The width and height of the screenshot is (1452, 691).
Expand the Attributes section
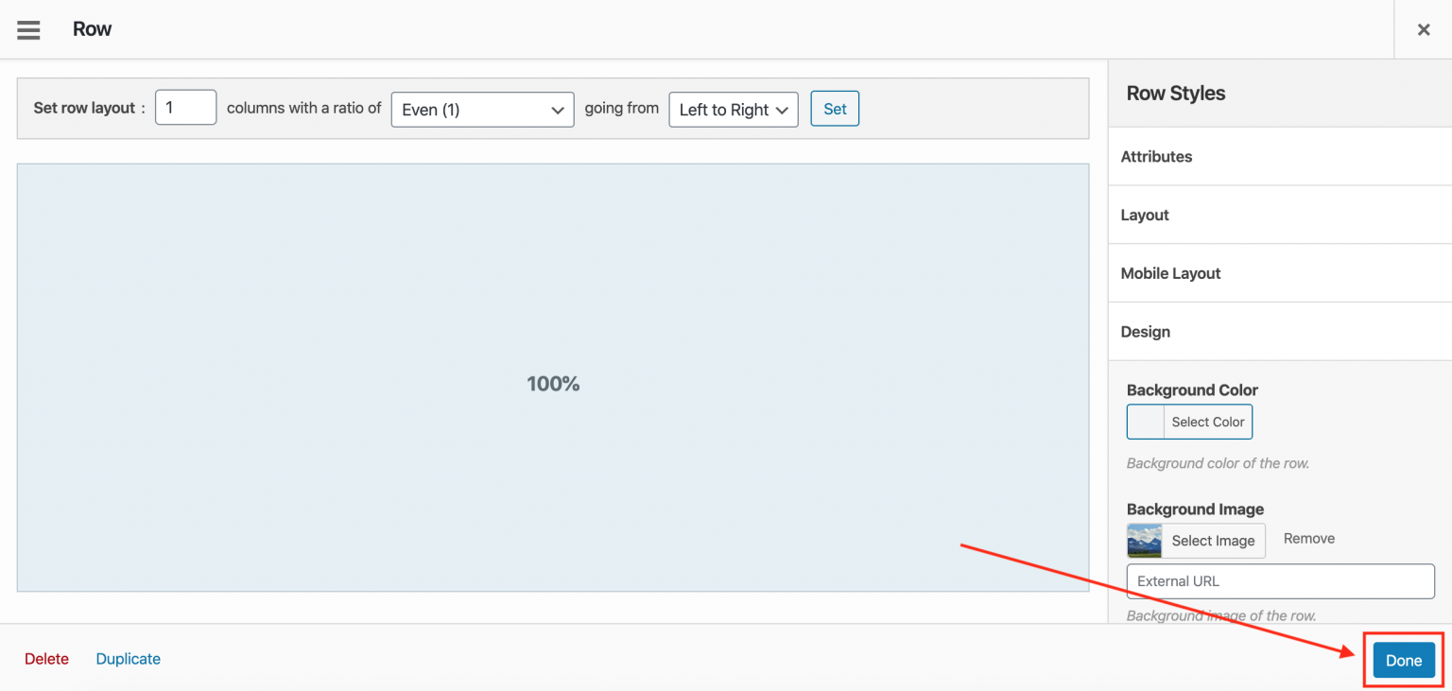1280,157
